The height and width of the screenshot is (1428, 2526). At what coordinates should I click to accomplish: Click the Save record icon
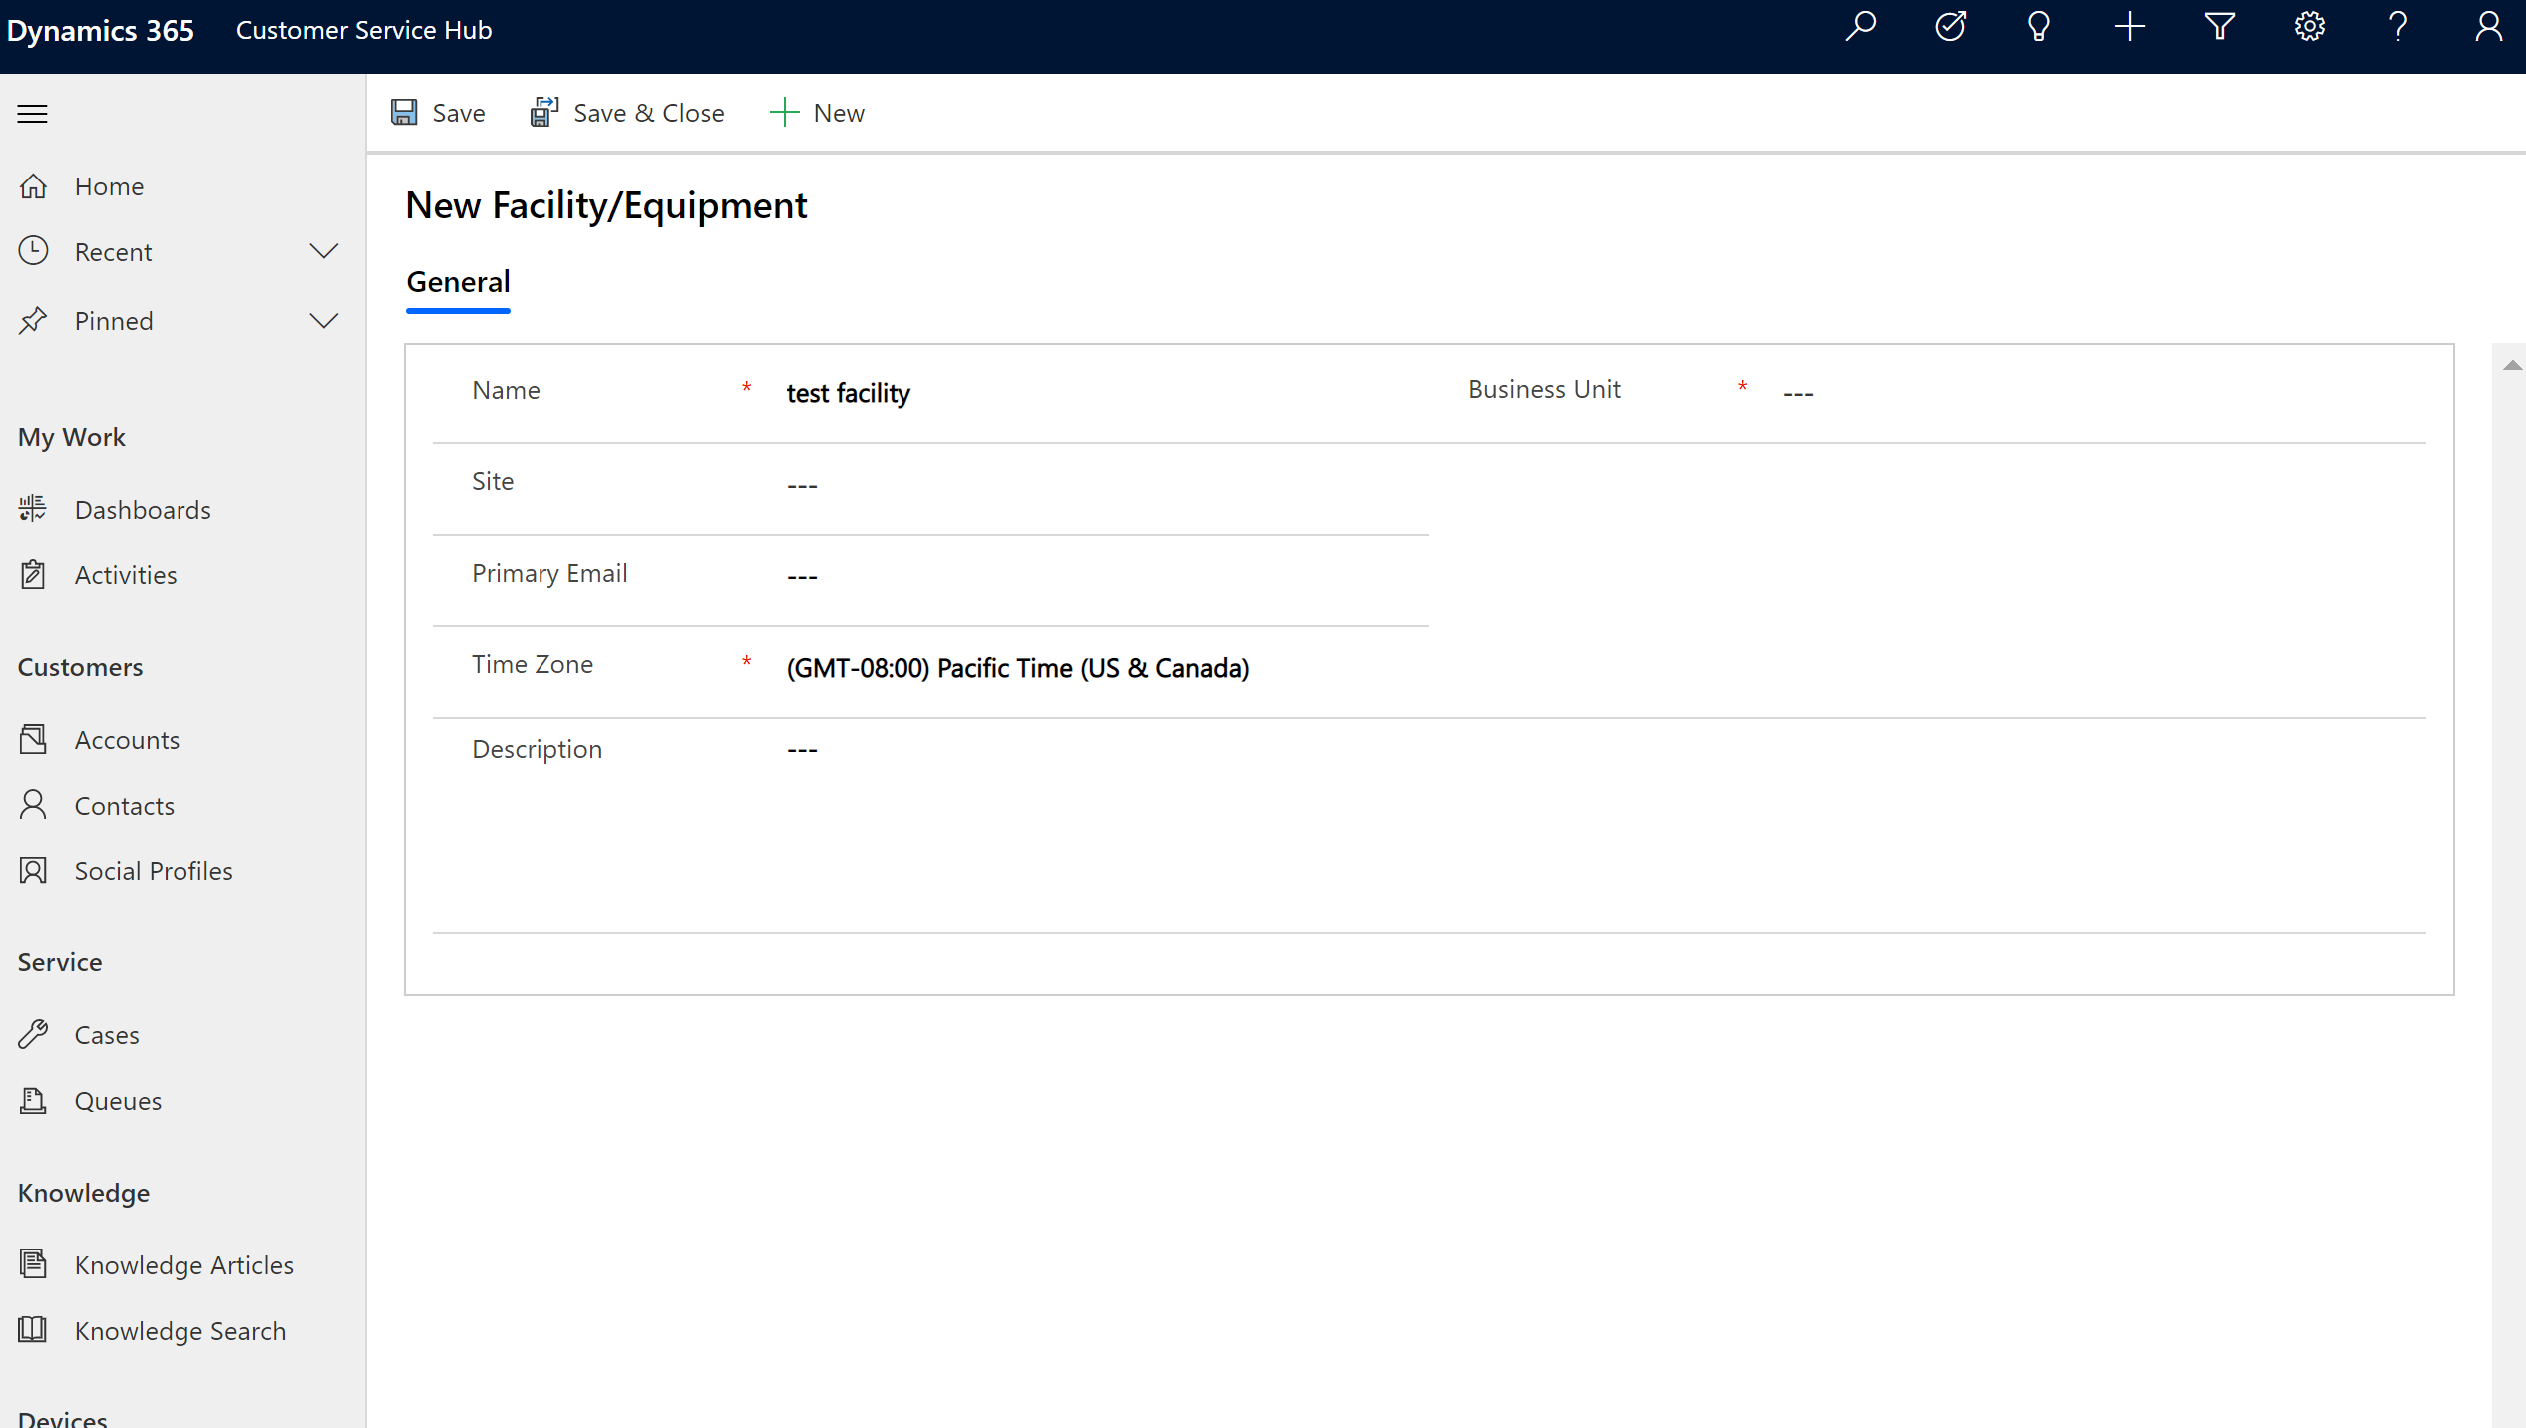click(x=406, y=111)
